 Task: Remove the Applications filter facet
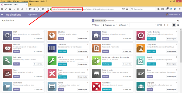tap(105, 21)
